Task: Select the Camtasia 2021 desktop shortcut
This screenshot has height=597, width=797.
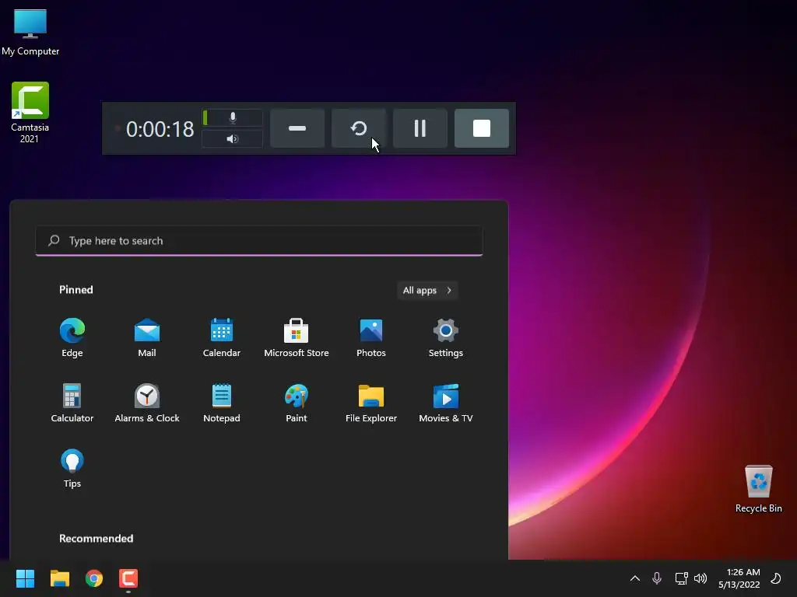Action: pos(30,113)
